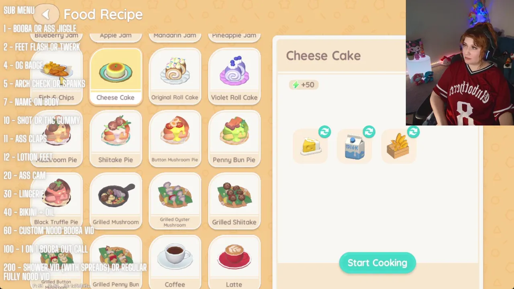Open the Grilled Oyster Mushroom recipe

175,201
